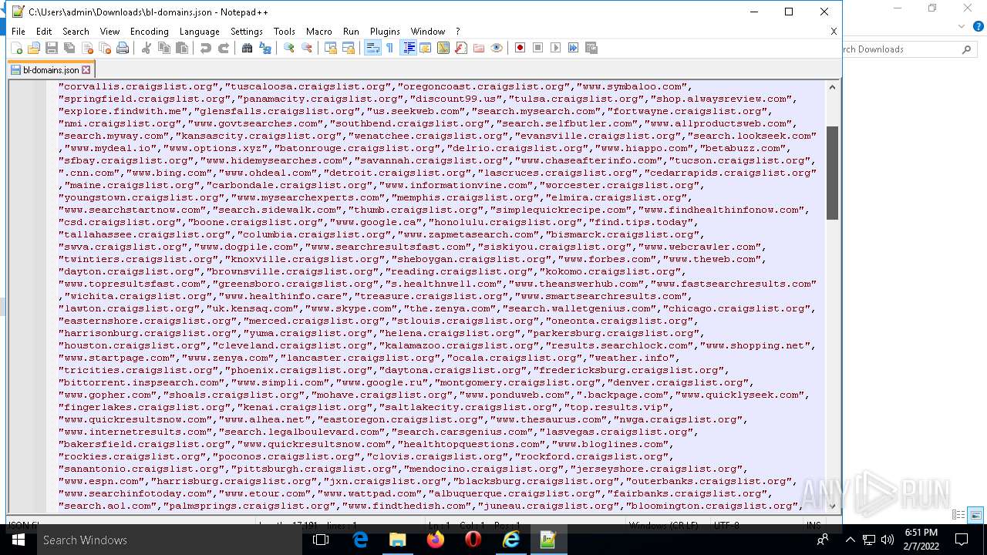Screen dimensions: 987x555
Task: Open the Encoding menu
Action: pos(150,32)
